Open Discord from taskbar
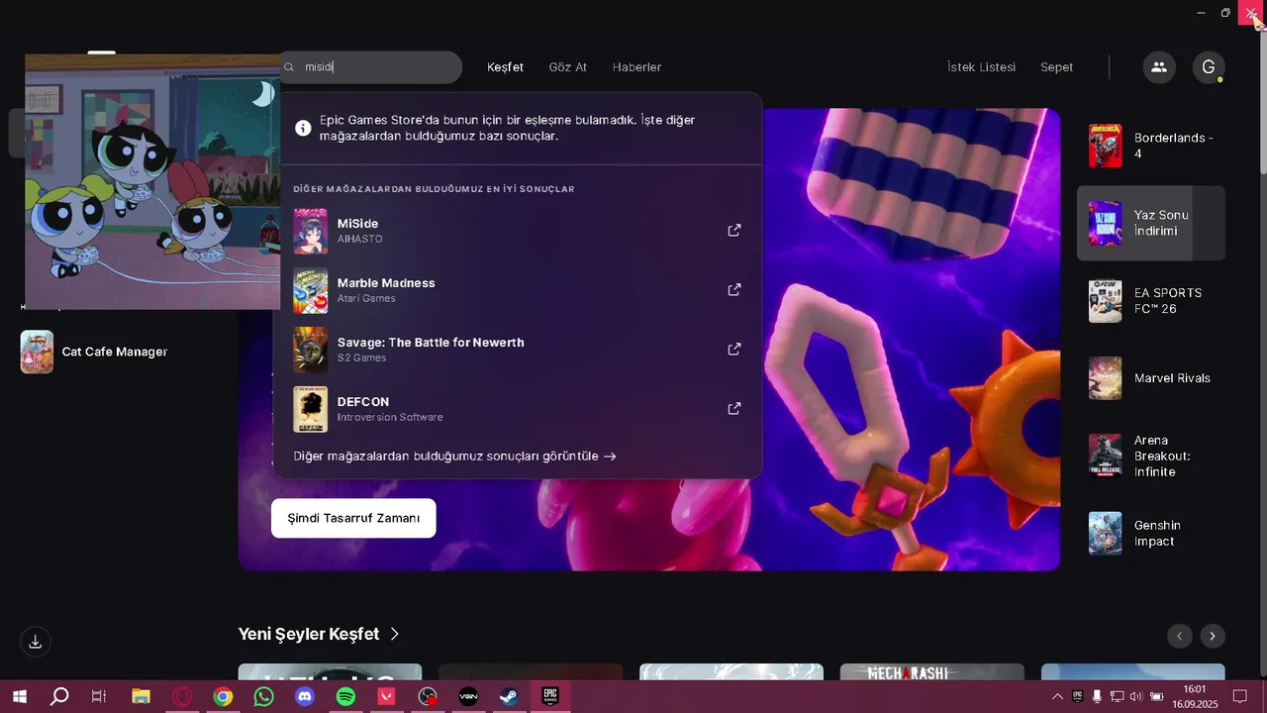1267x713 pixels. pos(305,696)
